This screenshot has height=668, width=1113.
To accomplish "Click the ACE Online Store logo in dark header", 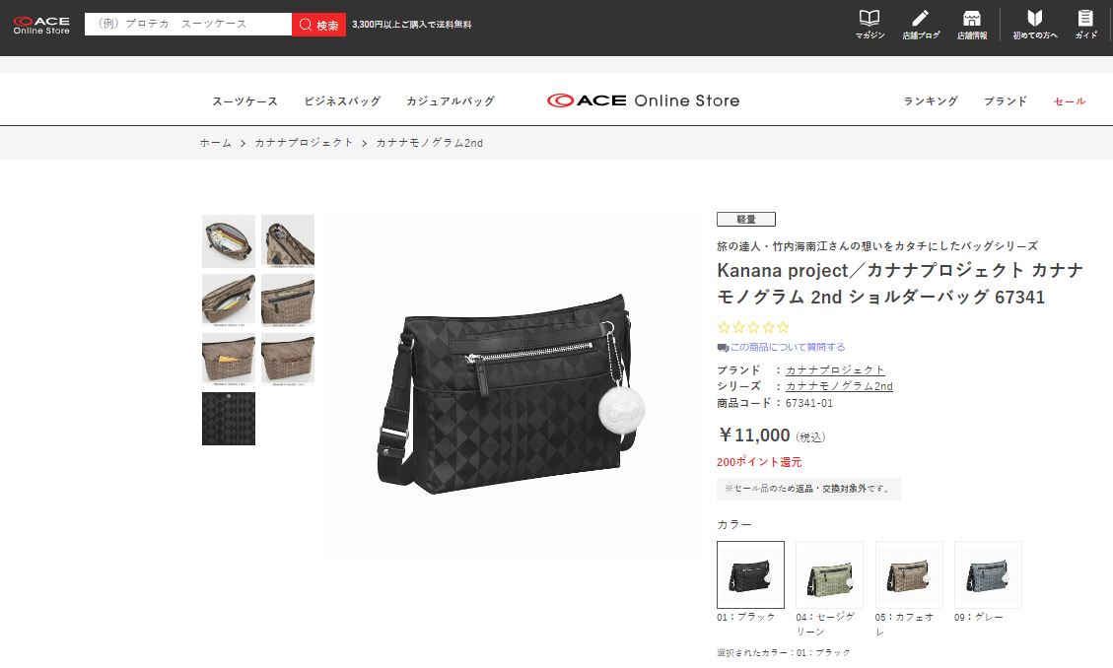I will click(41, 25).
